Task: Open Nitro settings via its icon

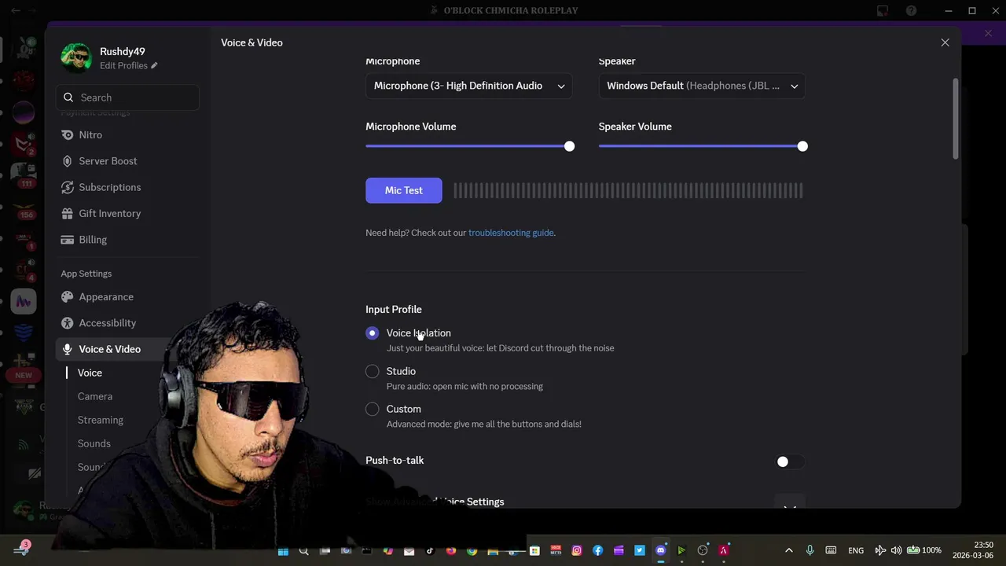Action: coord(68,134)
